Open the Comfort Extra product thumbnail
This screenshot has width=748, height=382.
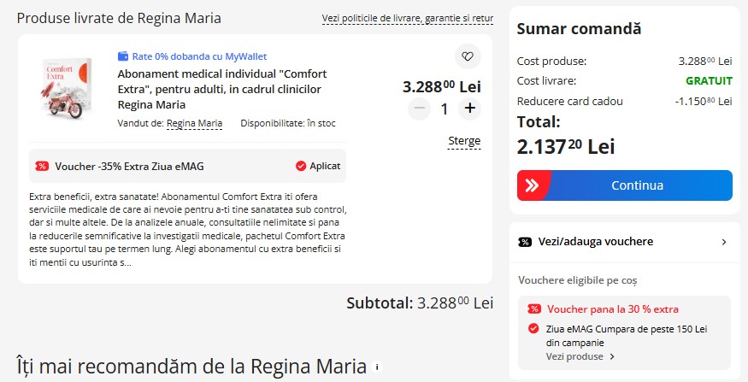point(65,88)
